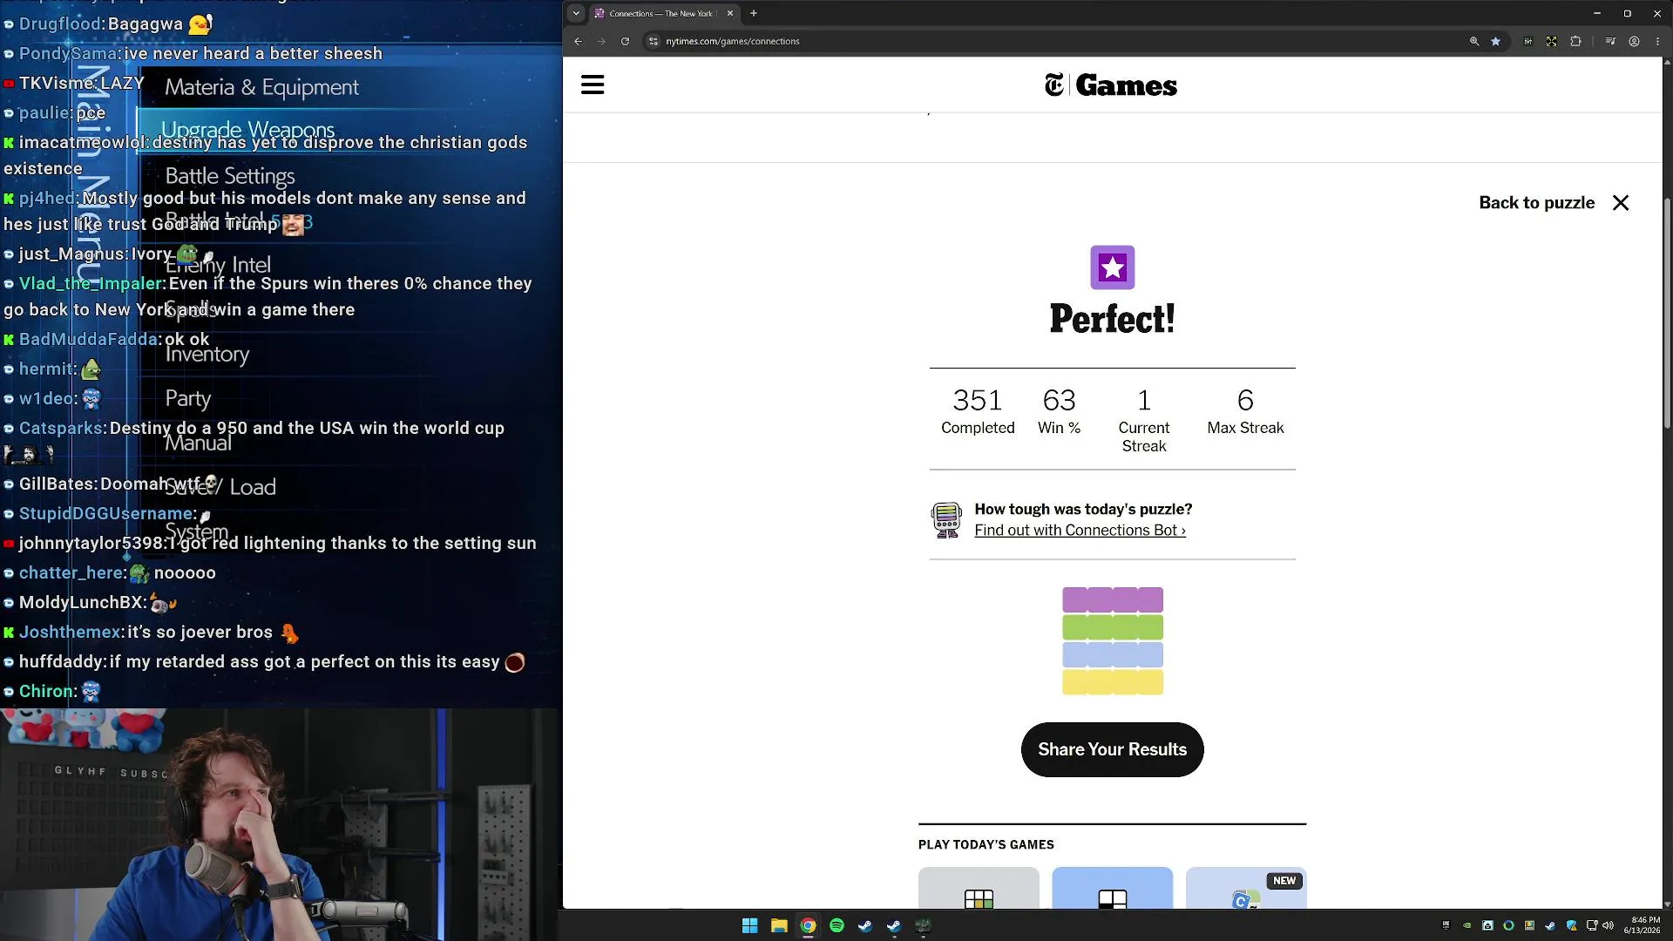Reload the Connections page
Screen dimensions: 1673x941
625,41
